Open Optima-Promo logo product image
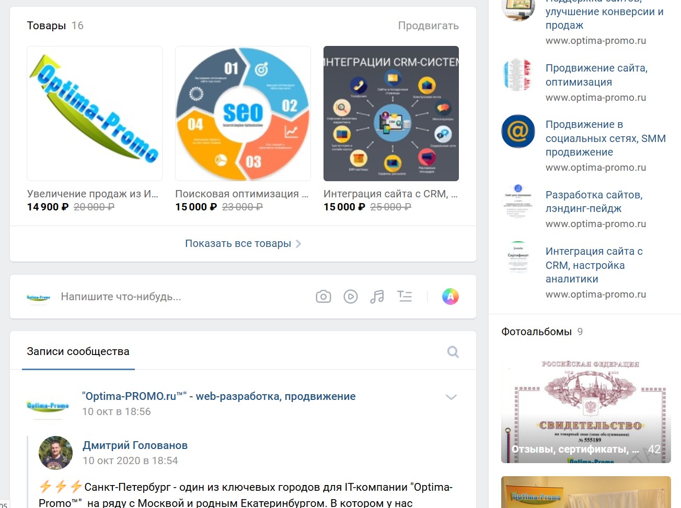Image resolution: width=681 pixels, height=508 pixels. 95,113
